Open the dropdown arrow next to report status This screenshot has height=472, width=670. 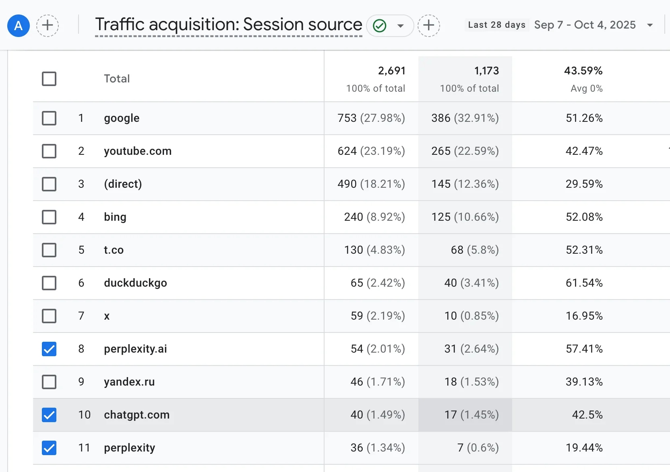coord(401,26)
